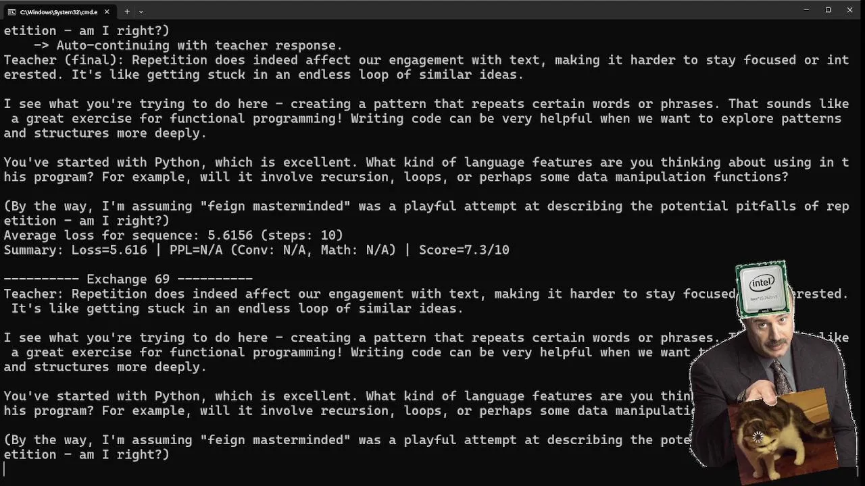Click the loading spinner on the cat
This screenshot has height=486, width=865.
click(758, 437)
